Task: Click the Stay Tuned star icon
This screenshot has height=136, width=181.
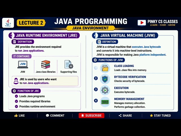Action: coord(151,115)
